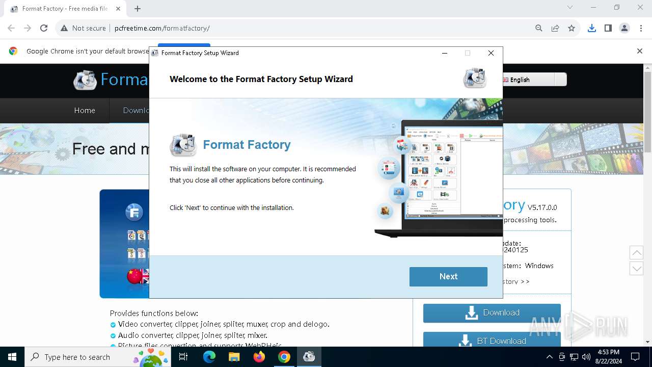Viewport: 652px width, 367px height.
Task: Click Next in Format Factory Setup Wizard
Action: click(448, 276)
